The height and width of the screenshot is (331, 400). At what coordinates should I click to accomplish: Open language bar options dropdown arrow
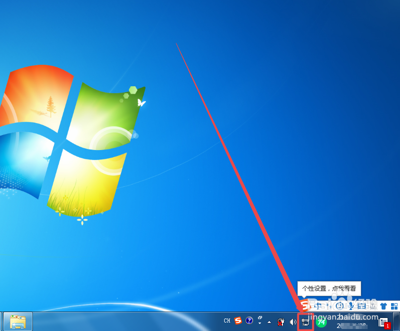[260, 324]
